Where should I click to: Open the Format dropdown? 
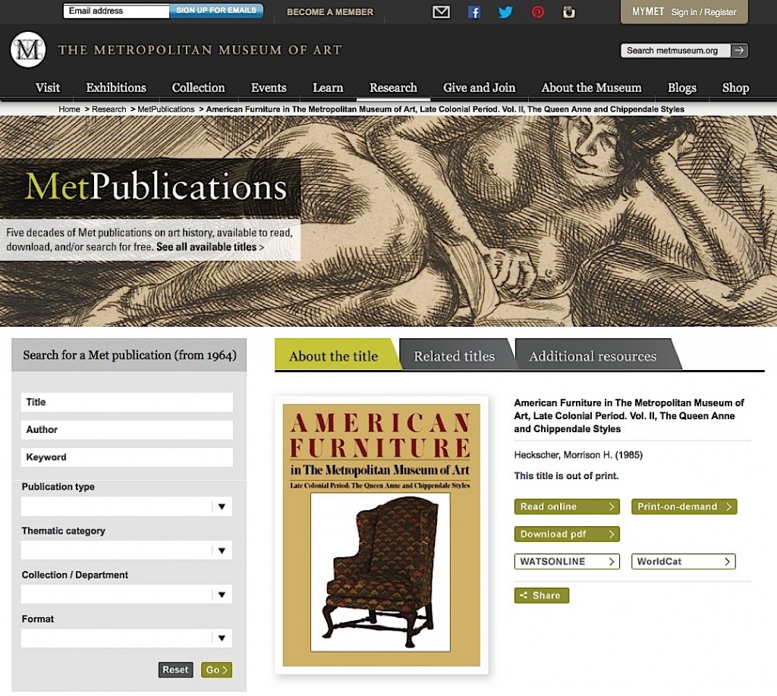click(x=127, y=638)
